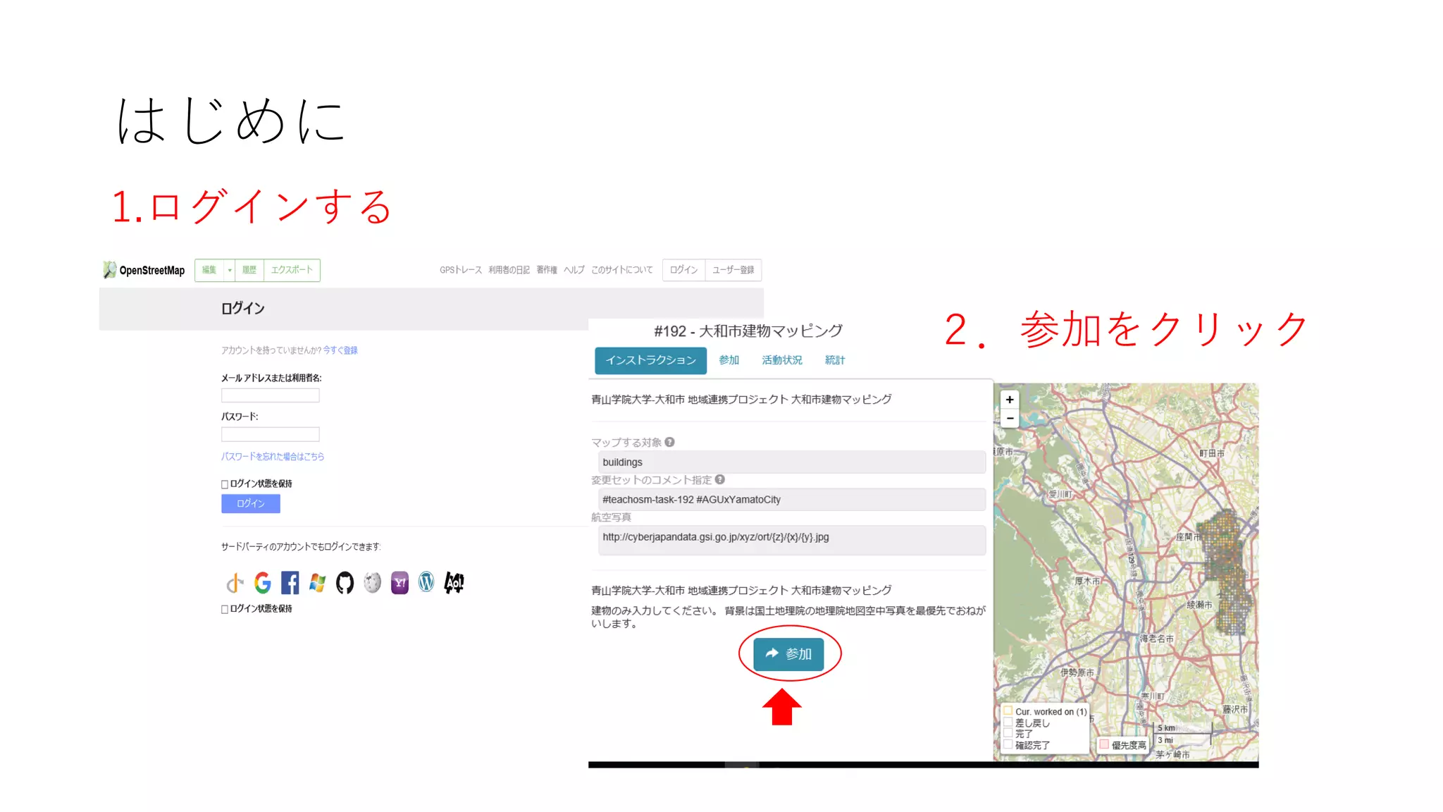Switch to the 活動状況 tab
Viewport: 1443px width, 812px height.
pos(781,360)
